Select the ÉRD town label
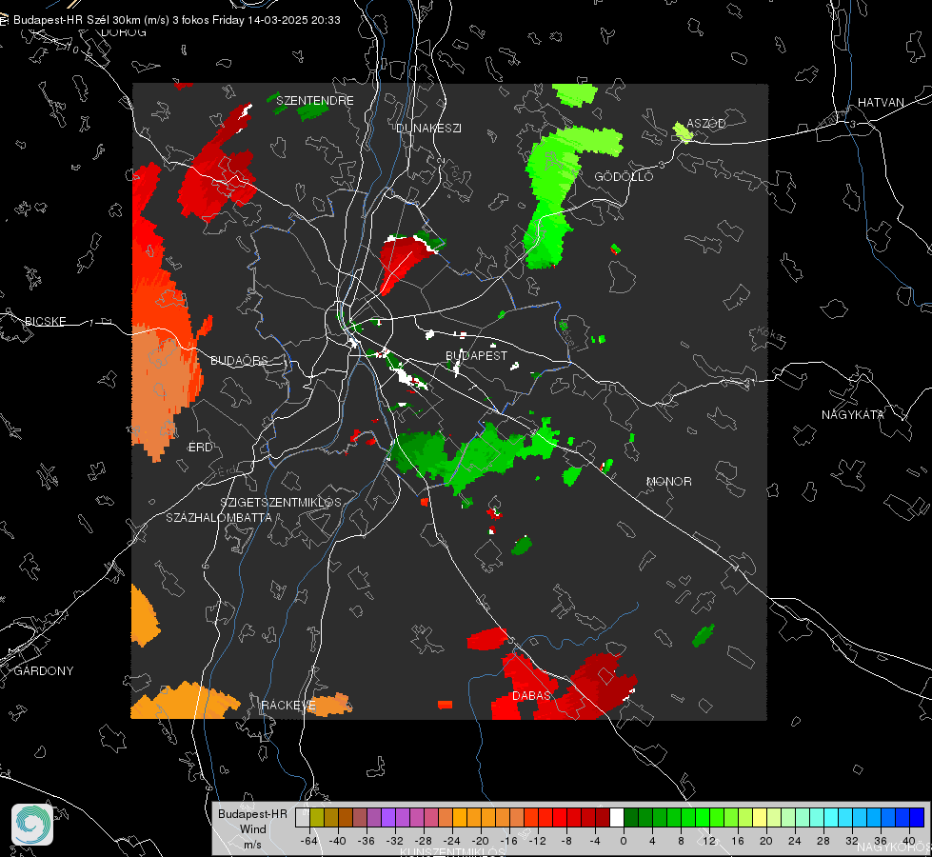Image resolution: width=932 pixels, height=857 pixels. pyautogui.click(x=200, y=448)
